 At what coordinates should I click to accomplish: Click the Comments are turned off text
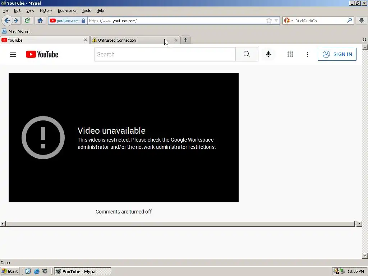tap(124, 212)
